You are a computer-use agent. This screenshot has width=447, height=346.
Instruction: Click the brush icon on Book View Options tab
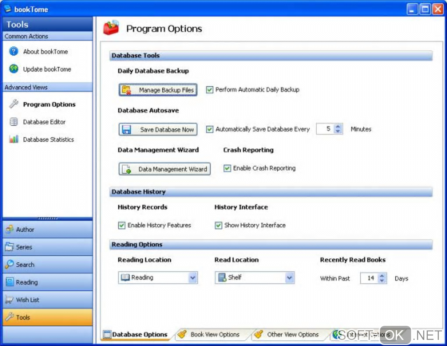182,334
